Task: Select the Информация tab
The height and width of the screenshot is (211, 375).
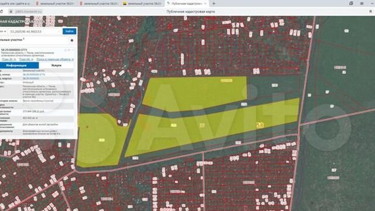Action: pyautogui.click(x=19, y=65)
